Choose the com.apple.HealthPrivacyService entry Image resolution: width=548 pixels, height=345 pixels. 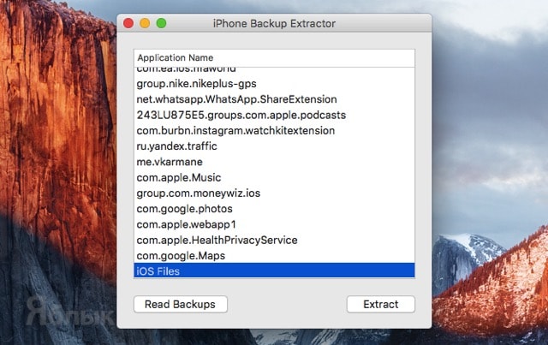point(274,240)
